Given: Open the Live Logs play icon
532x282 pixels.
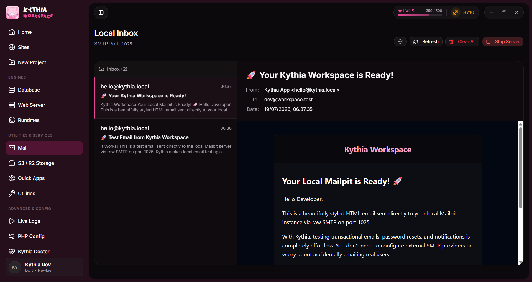Looking at the screenshot, I should click(x=12, y=221).
